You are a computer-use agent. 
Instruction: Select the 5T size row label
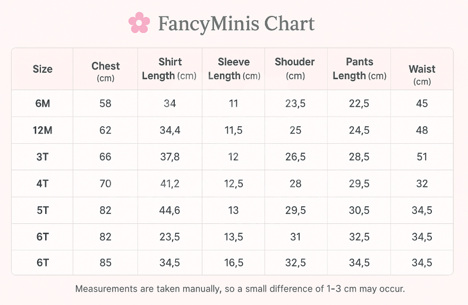(x=42, y=211)
